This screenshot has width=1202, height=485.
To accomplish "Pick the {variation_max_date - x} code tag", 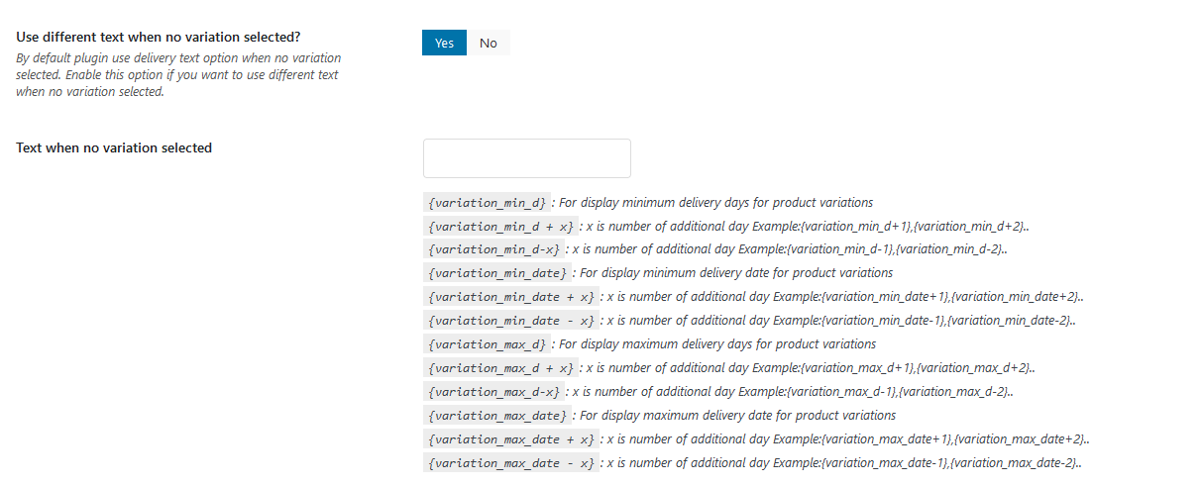I will coord(511,463).
